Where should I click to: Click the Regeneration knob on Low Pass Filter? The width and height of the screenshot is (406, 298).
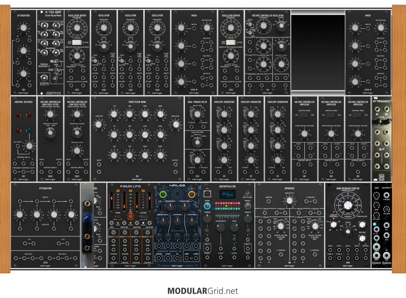click(77, 151)
